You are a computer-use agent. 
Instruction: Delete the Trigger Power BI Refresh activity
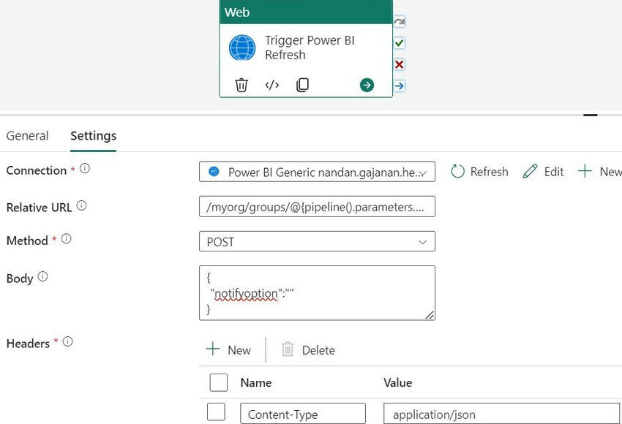click(241, 85)
